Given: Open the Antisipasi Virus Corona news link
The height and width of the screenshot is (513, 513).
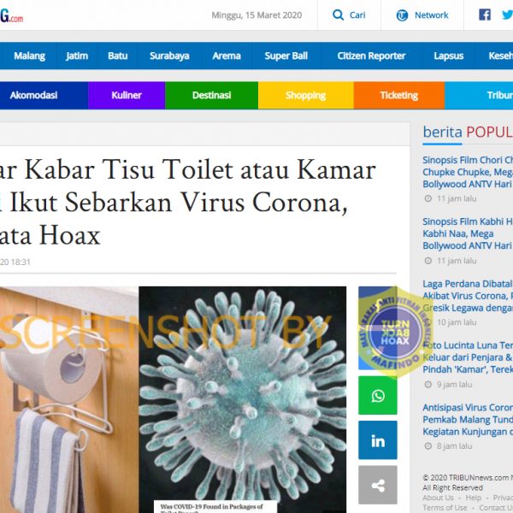Looking at the screenshot, I should tap(468, 420).
